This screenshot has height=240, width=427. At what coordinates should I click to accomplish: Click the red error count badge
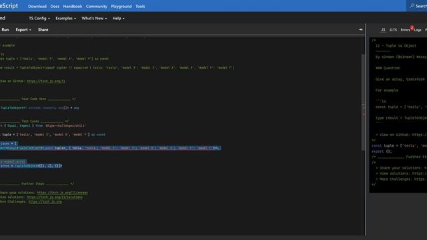click(x=412, y=28)
